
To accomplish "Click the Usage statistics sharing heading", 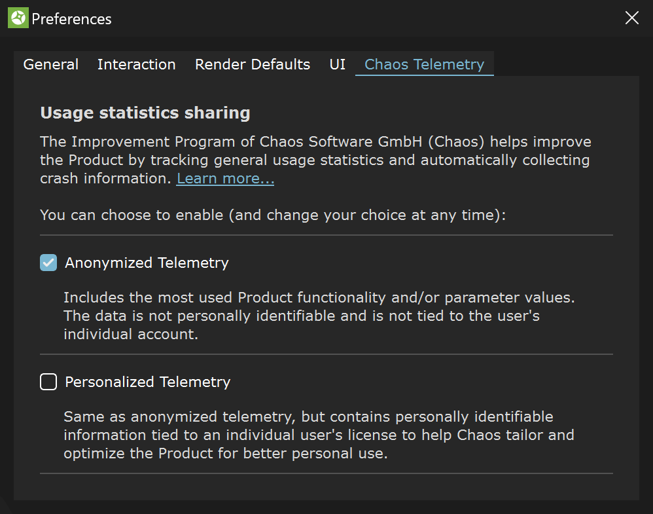I will (x=145, y=113).
